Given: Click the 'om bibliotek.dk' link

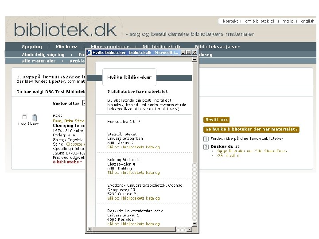Looking at the screenshot, I should [260, 21].
